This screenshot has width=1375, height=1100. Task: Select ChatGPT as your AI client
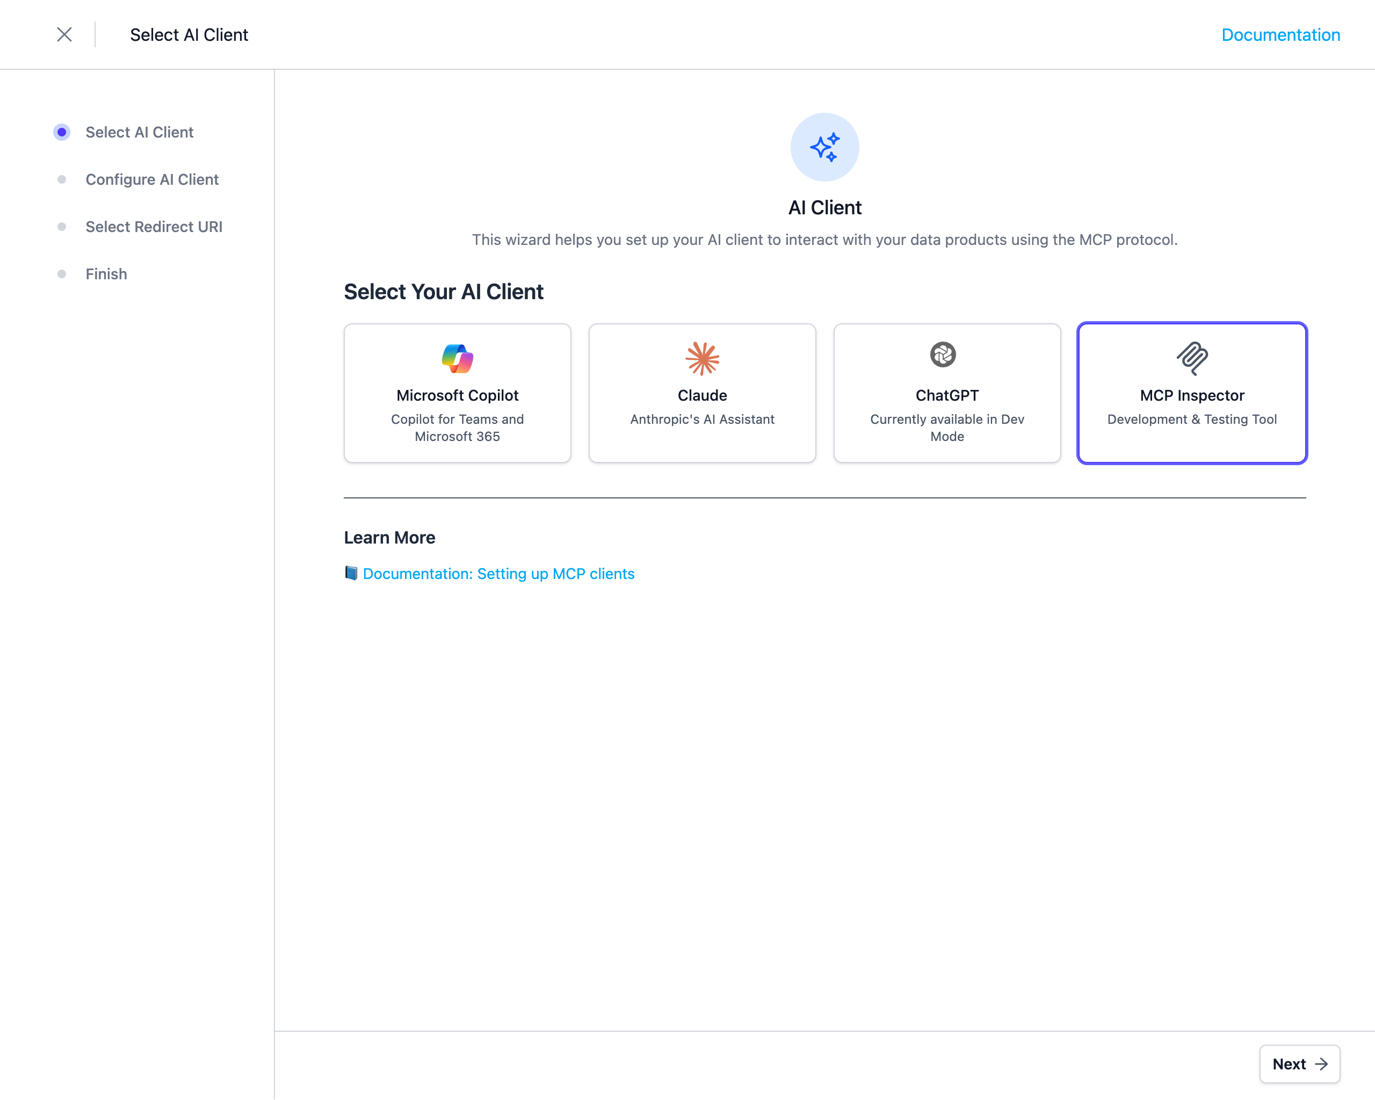[x=946, y=393]
